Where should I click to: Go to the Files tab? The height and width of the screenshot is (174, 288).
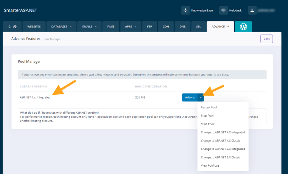111,27
